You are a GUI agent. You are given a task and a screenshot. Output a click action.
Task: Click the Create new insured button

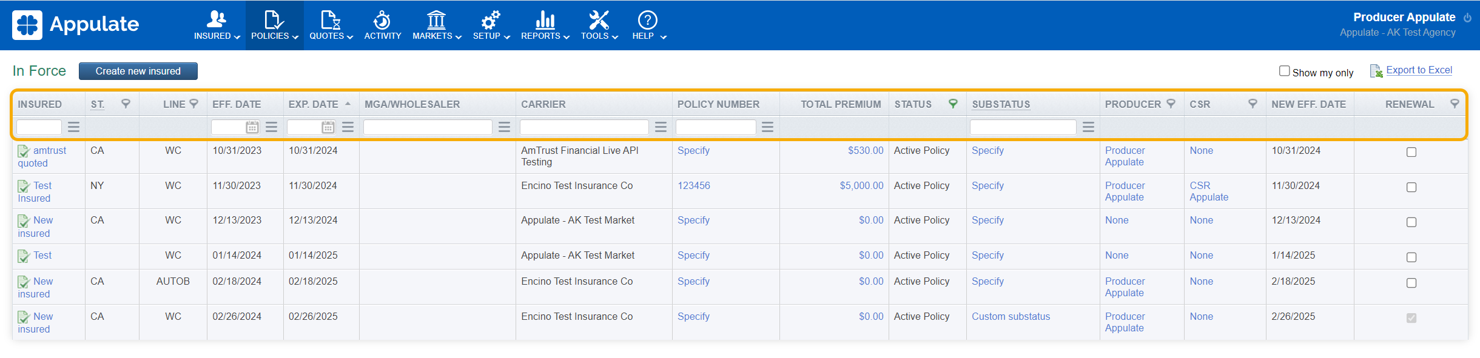[x=138, y=71]
